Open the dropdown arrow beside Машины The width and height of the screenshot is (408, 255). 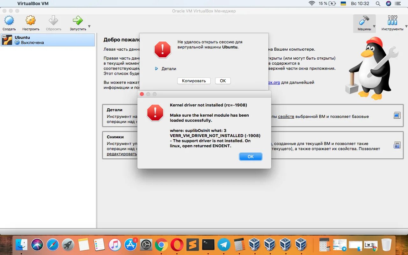point(374,26)
